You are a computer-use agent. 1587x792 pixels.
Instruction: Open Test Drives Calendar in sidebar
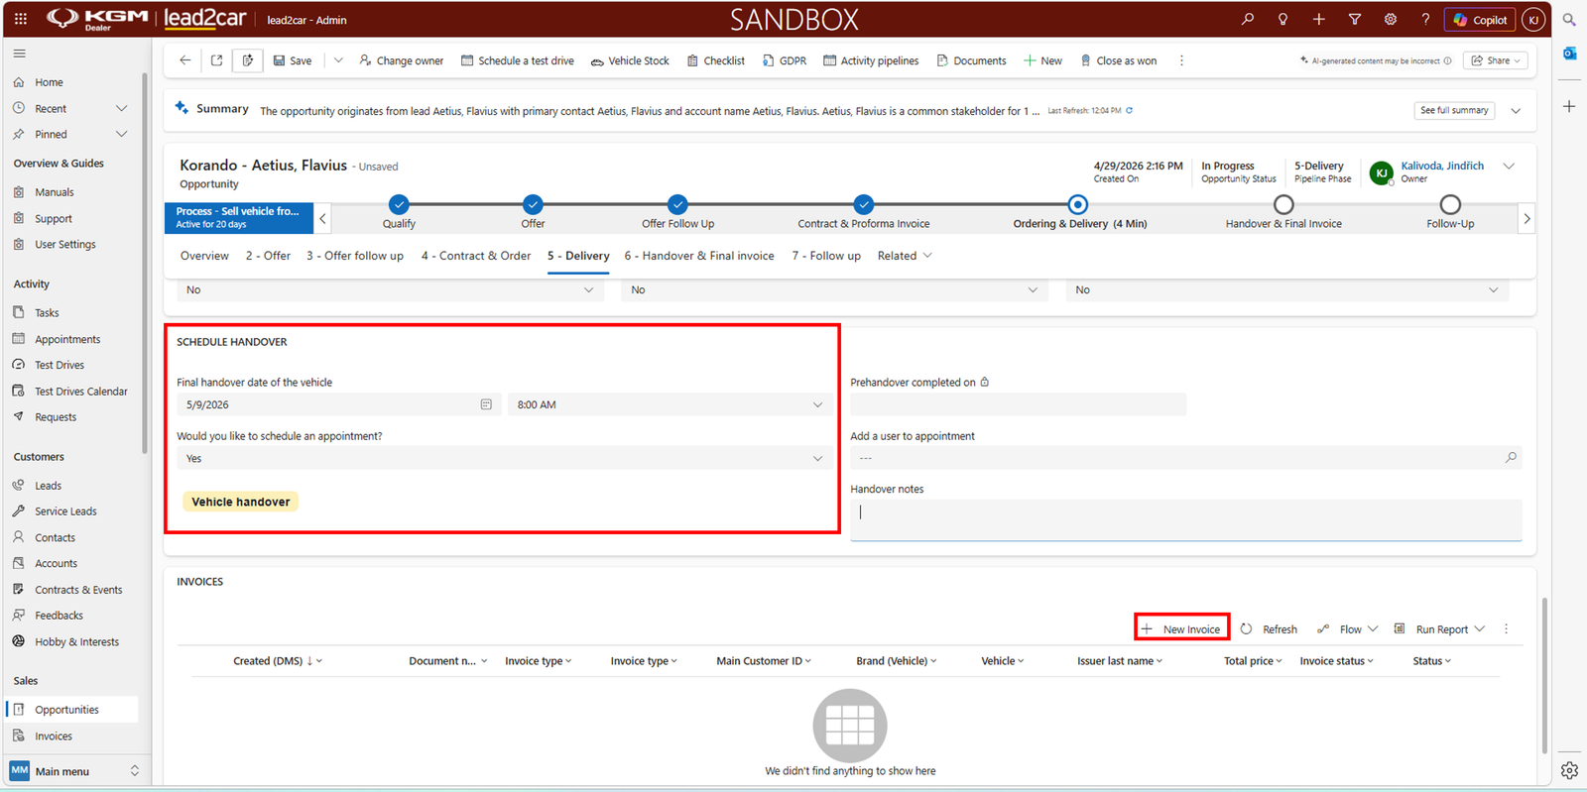tap(81, 392)
